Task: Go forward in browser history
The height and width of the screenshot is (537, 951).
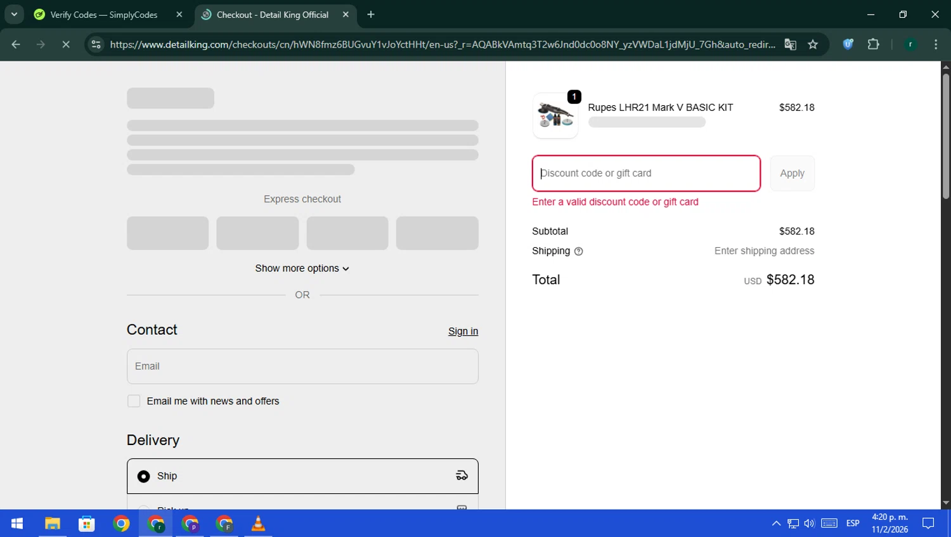Action: pos(41,44)
